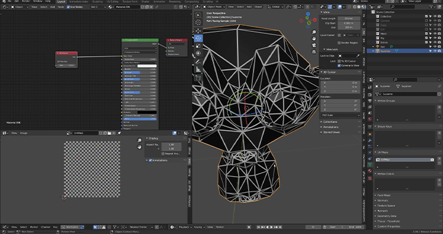
Task: Select the Measure tool in viewport toolbar
Action: pyautogui.click(x=198, y=69)
